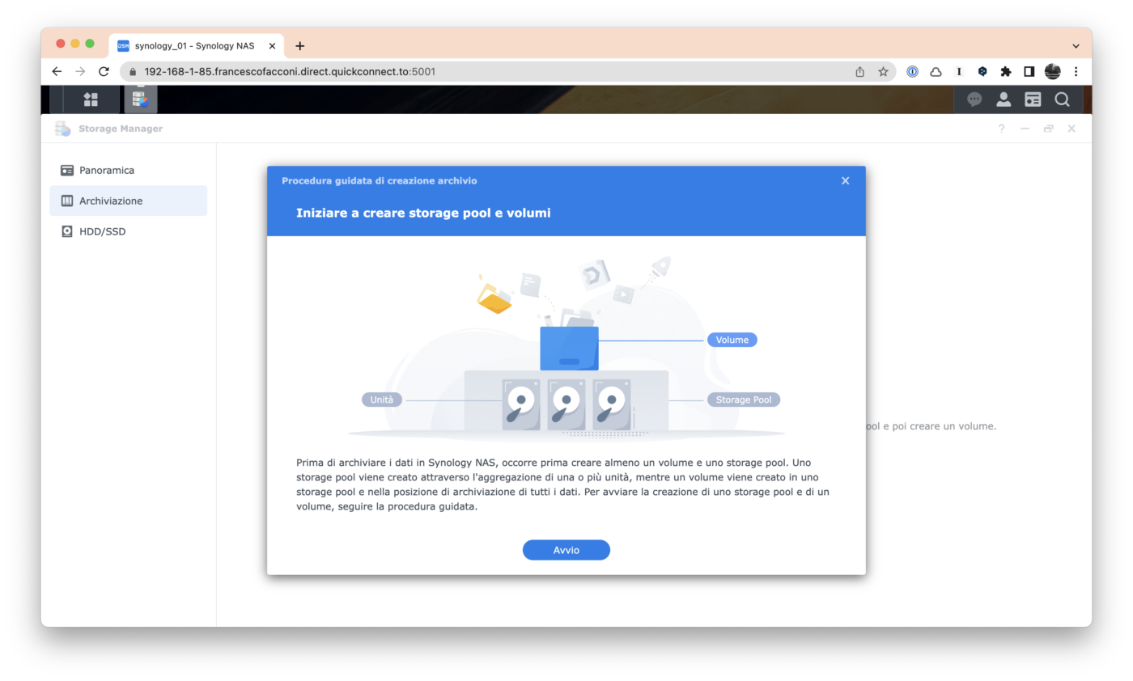The height and width of the screenshot is (681, 1133).
Task: Click the green macOS fullscreen button
Action: click(x=90, y=44)
